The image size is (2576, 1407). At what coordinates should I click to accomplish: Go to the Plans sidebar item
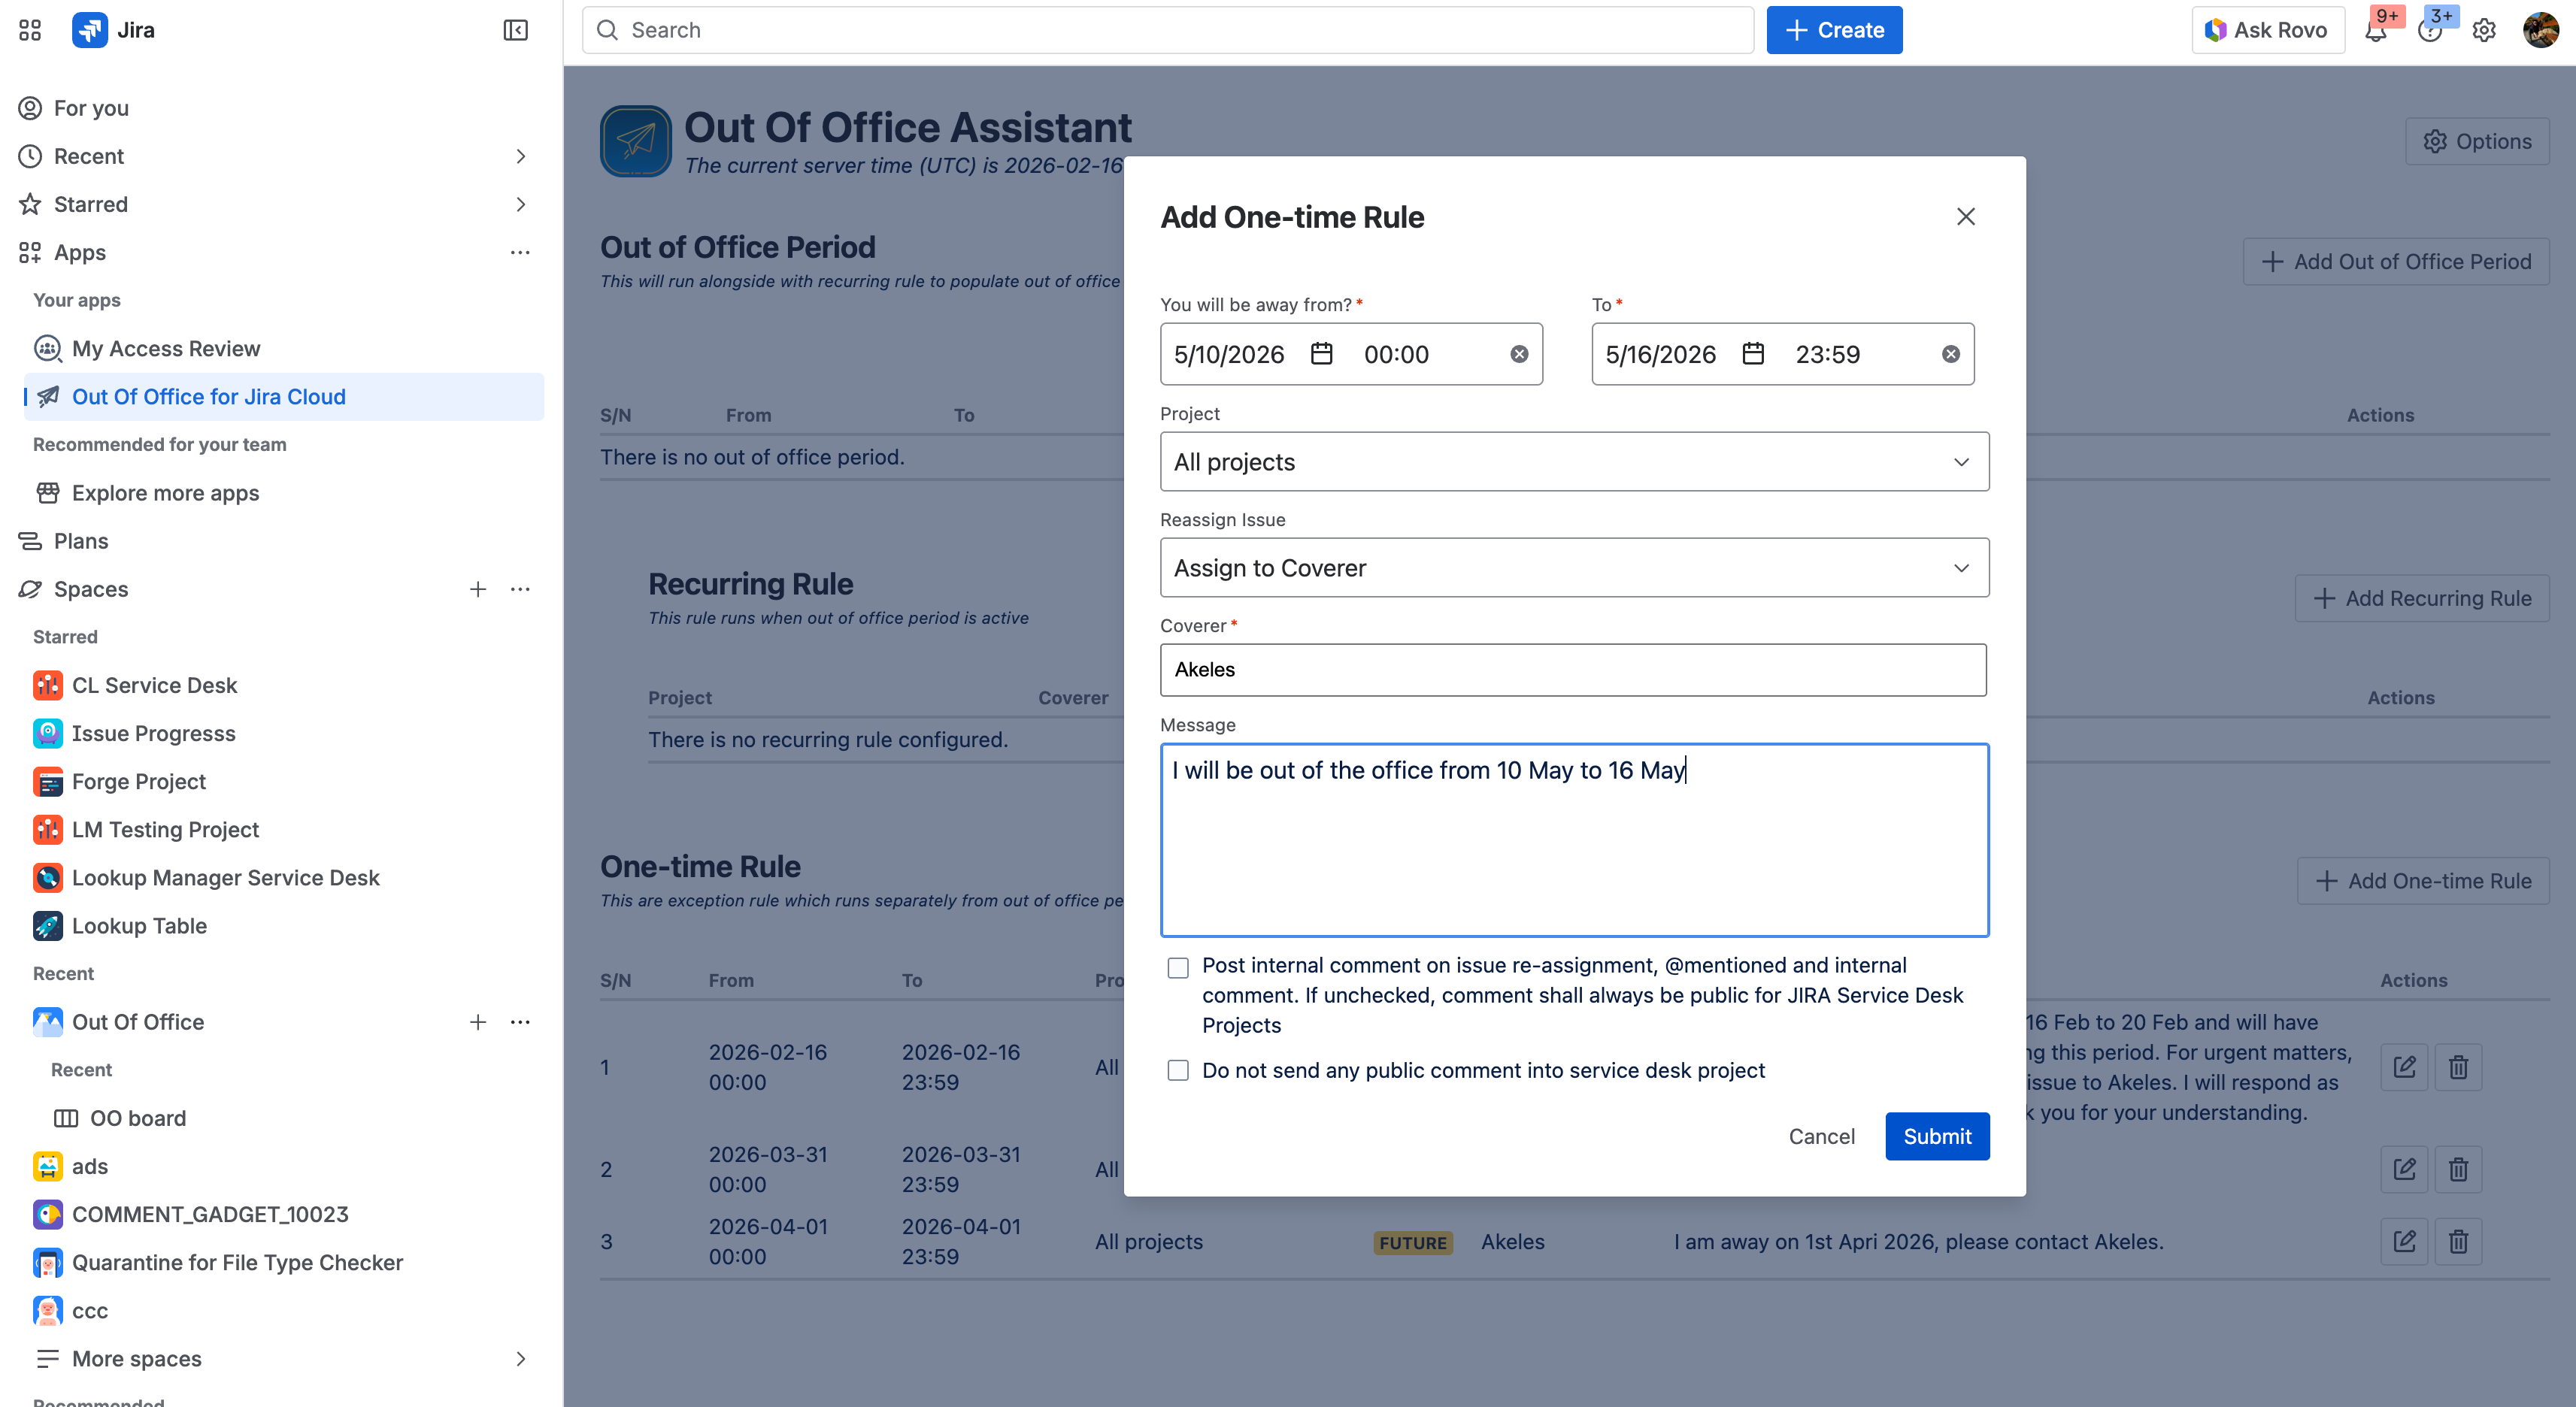point(81,540)
